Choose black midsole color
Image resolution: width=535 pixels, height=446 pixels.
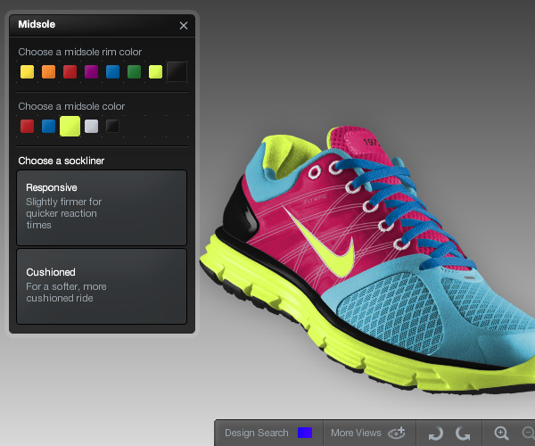click(112, 127)
